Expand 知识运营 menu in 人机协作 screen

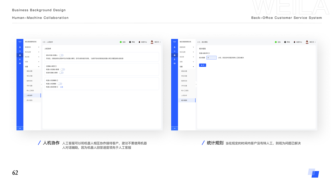[x=39, y=52]
